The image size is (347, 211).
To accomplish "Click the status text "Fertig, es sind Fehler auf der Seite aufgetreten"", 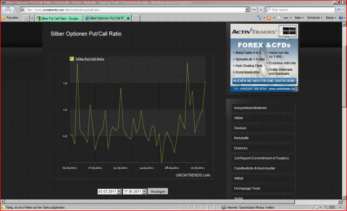I will point(35,208).
